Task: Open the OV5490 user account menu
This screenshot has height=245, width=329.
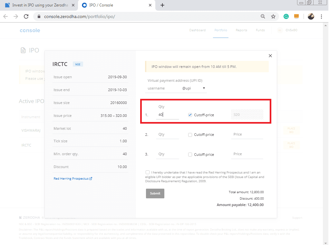Action: (287, 30)
